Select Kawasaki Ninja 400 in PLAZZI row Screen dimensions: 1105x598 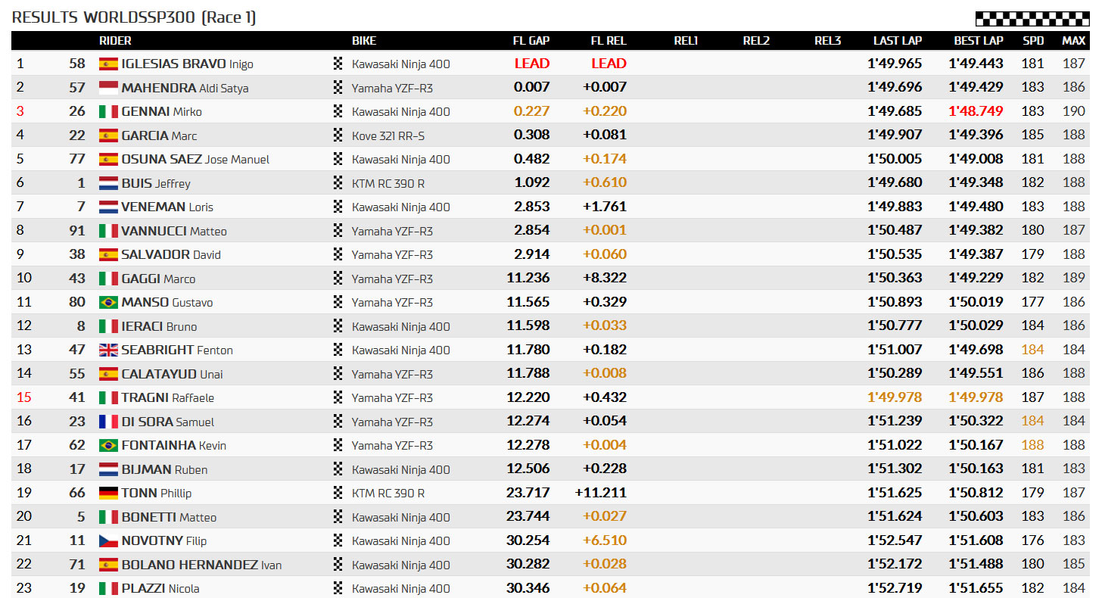point(401,588)
